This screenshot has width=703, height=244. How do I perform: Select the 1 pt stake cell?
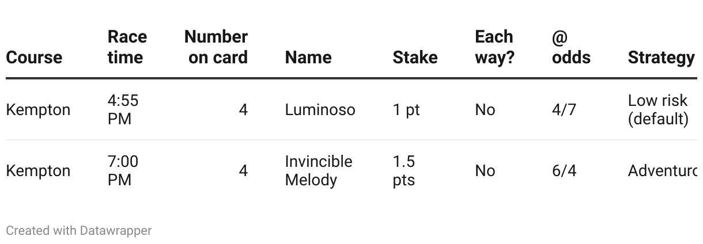point(406,110)
